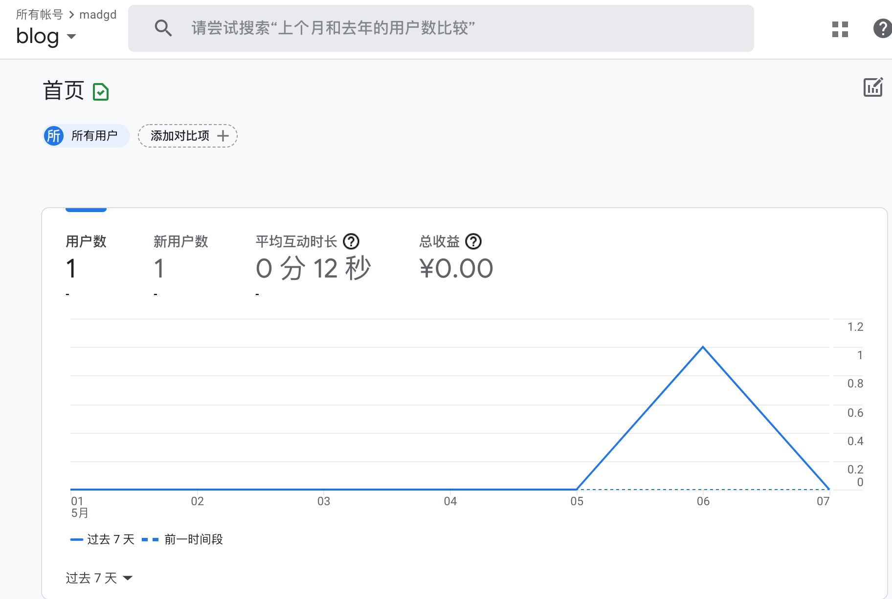This screenshot has width=892, height=599.
Task: Click the chart peak at date 06
Action: click(703, 347)
